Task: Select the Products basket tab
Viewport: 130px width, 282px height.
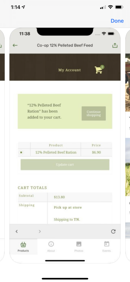Action: point(23,247)
